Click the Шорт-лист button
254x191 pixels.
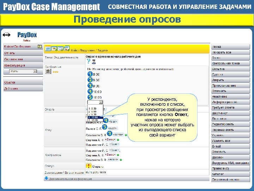point(230,113)
